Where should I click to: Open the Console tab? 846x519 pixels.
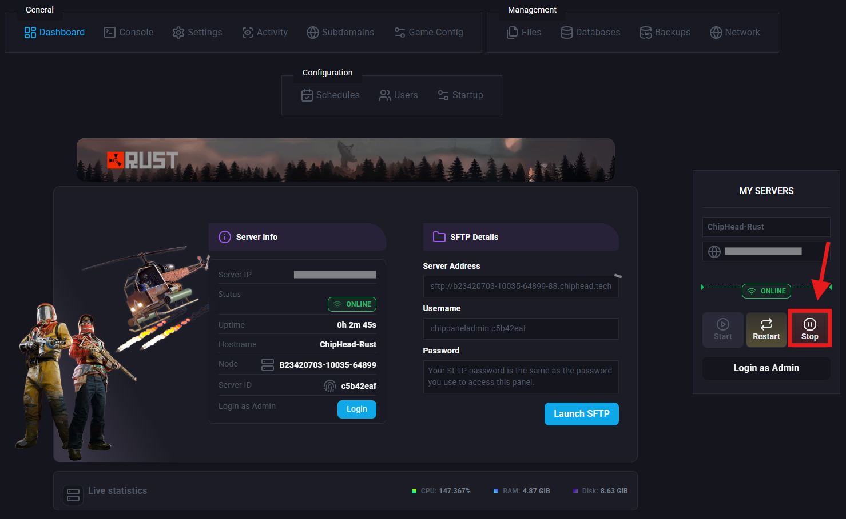point(129,33)
